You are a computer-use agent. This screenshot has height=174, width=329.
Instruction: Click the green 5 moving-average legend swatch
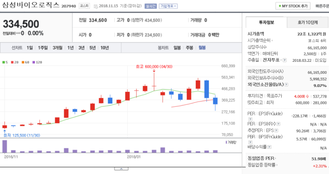[4, 62]
